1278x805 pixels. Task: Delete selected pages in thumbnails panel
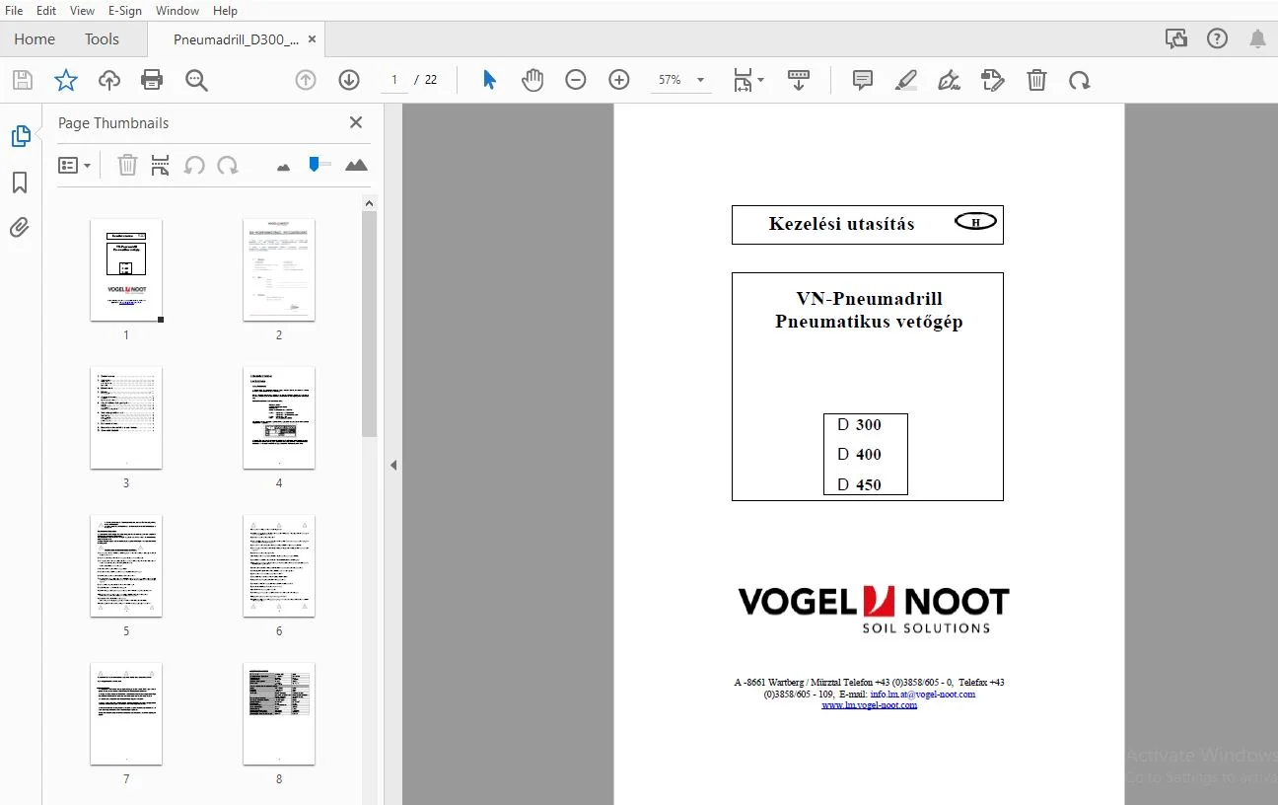pyautogui.click(x=127, y=165)
